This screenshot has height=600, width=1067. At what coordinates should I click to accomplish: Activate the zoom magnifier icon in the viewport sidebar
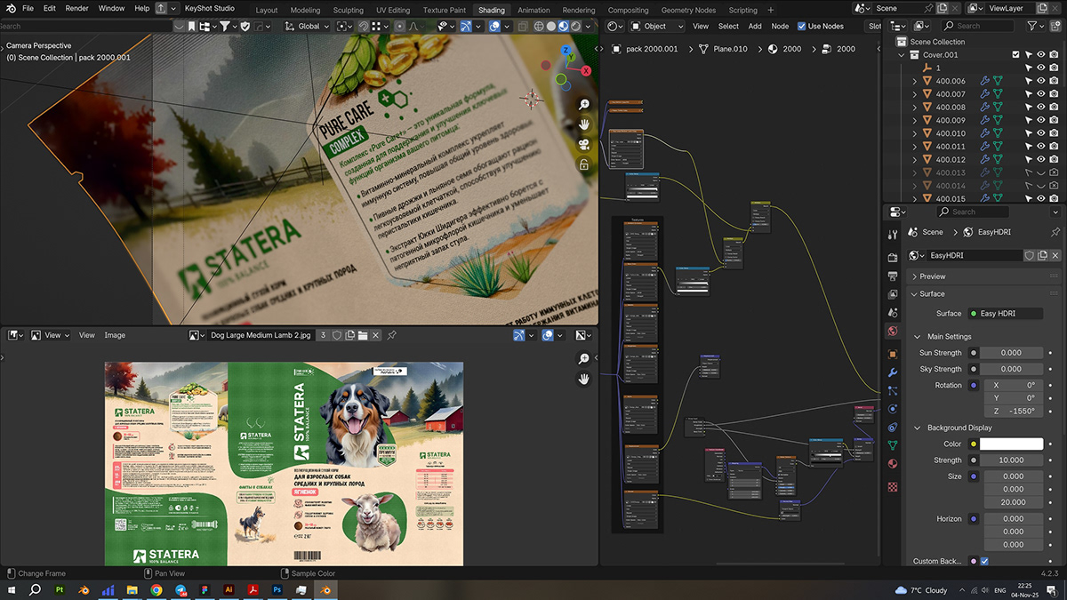pos(583,103)
